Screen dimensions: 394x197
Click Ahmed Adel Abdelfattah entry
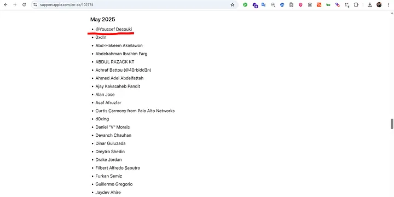pyautogui.click(x=119, y=78)
